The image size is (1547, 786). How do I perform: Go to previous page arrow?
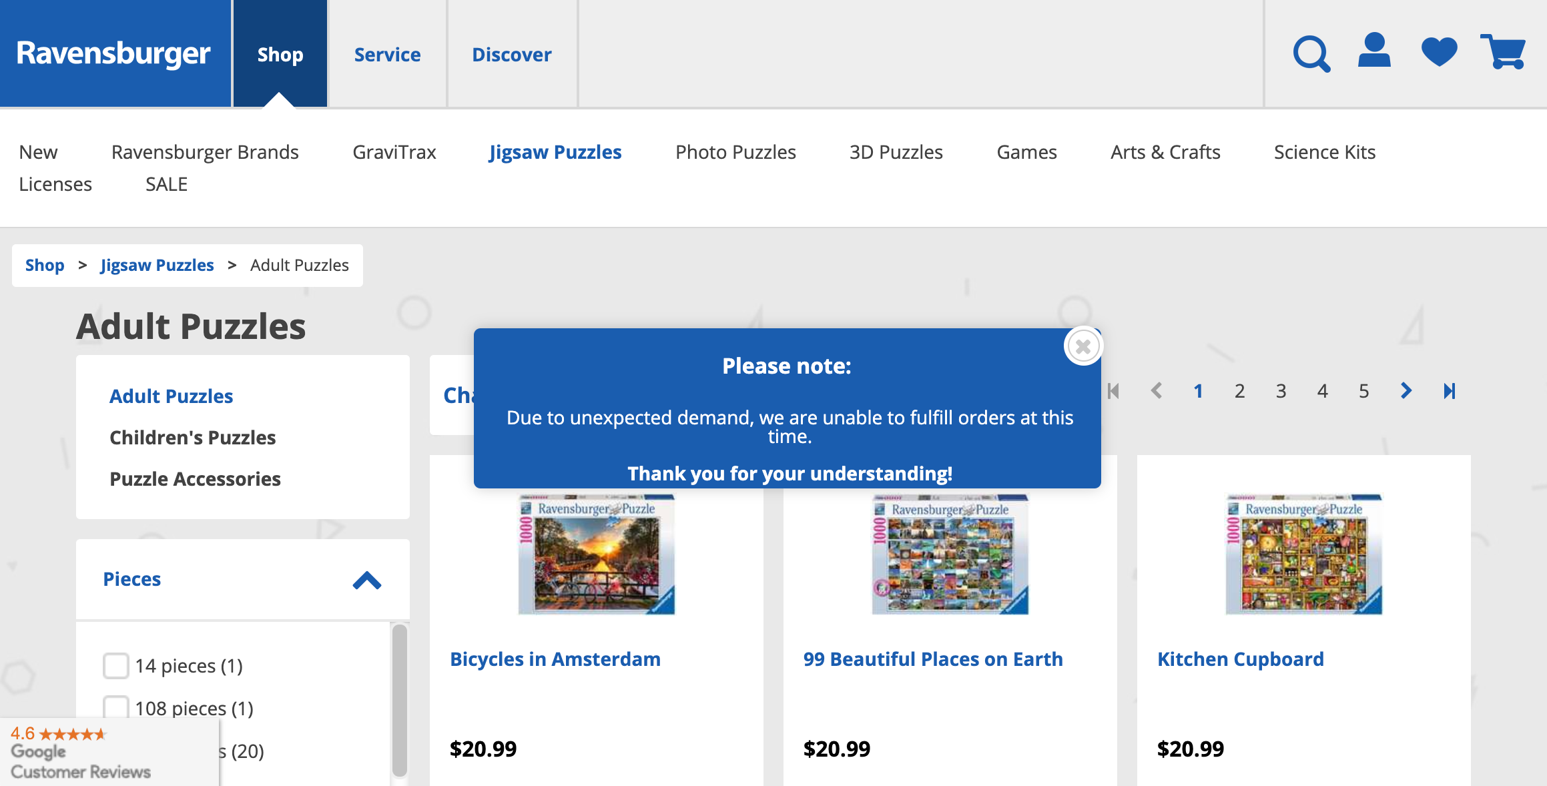[x=1157, y=390]
